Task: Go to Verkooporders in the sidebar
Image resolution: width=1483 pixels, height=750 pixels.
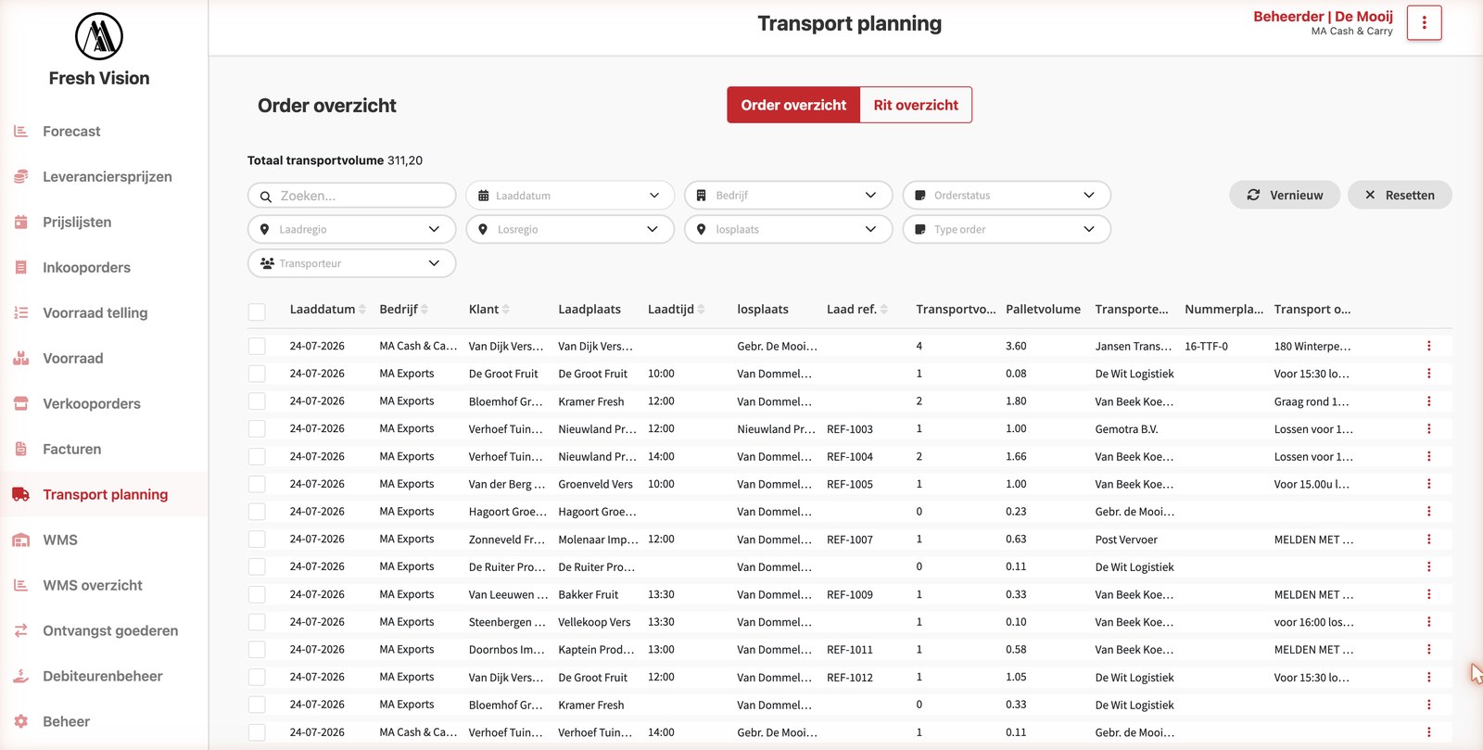Action: [92, 404]
